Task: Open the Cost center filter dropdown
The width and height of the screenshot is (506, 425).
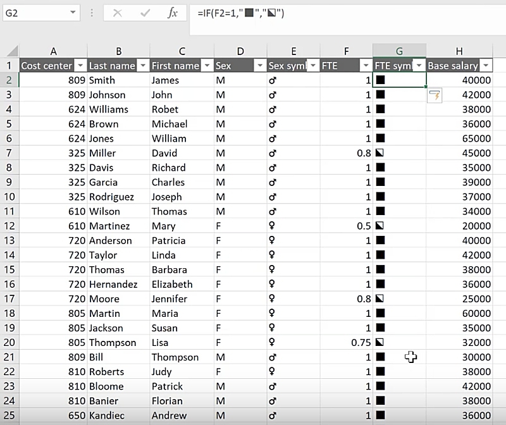Action: [80, 66]
